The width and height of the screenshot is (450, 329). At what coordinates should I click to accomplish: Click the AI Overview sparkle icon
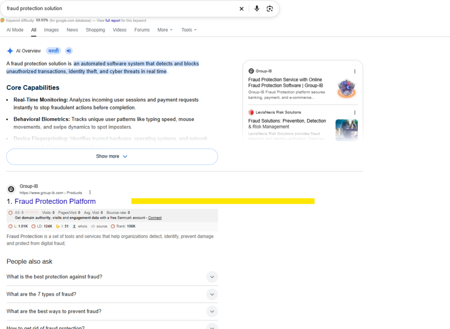[10, 51]
